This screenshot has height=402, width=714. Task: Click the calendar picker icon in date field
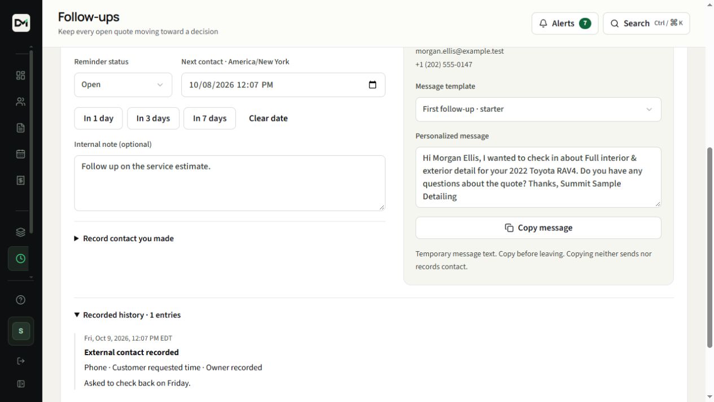[x=373, y=85]
